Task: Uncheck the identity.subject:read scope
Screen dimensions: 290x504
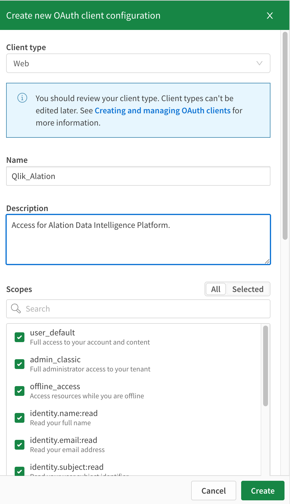Action: pyautogui.click(x=20, y=471)
